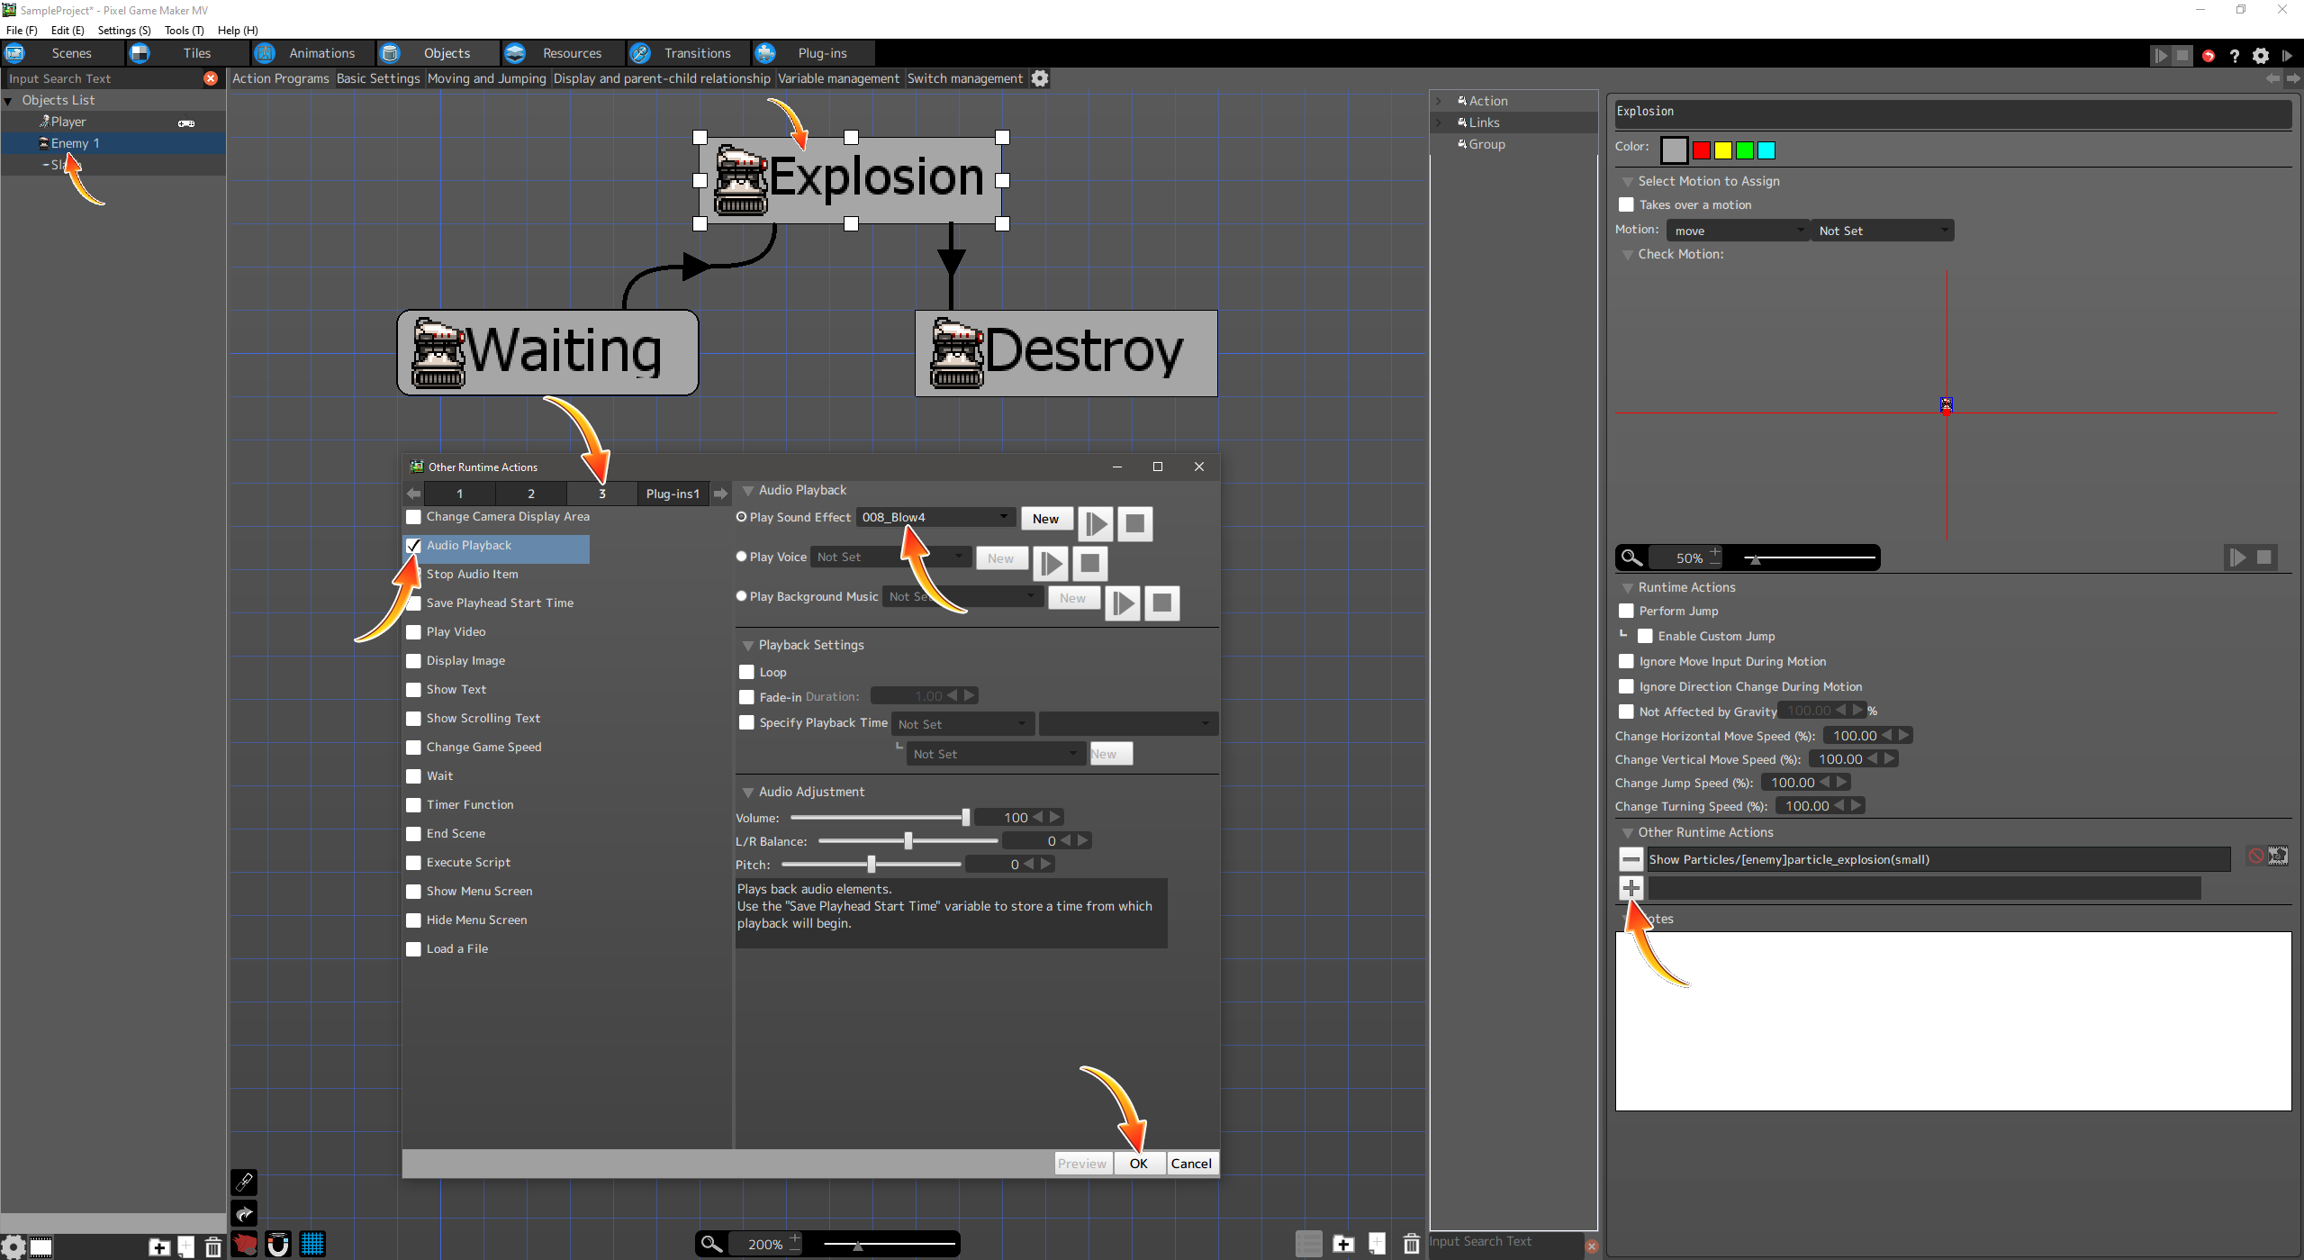Image resolution: width=2304 pixels, height=1260 pixels.
Task: Click the magnet snap icon
Action: point(278,1244)
